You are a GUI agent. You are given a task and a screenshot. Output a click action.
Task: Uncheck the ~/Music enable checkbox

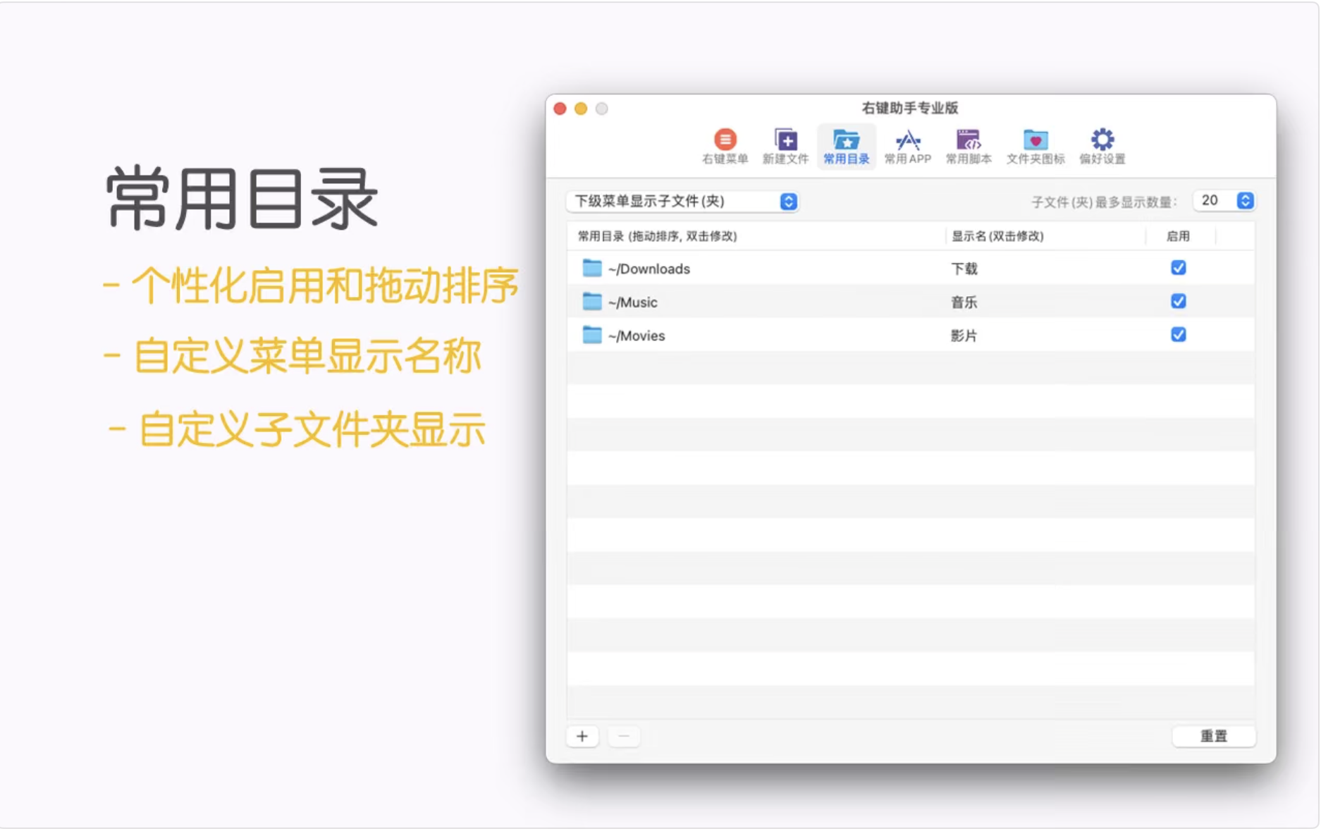point(1177,302)
